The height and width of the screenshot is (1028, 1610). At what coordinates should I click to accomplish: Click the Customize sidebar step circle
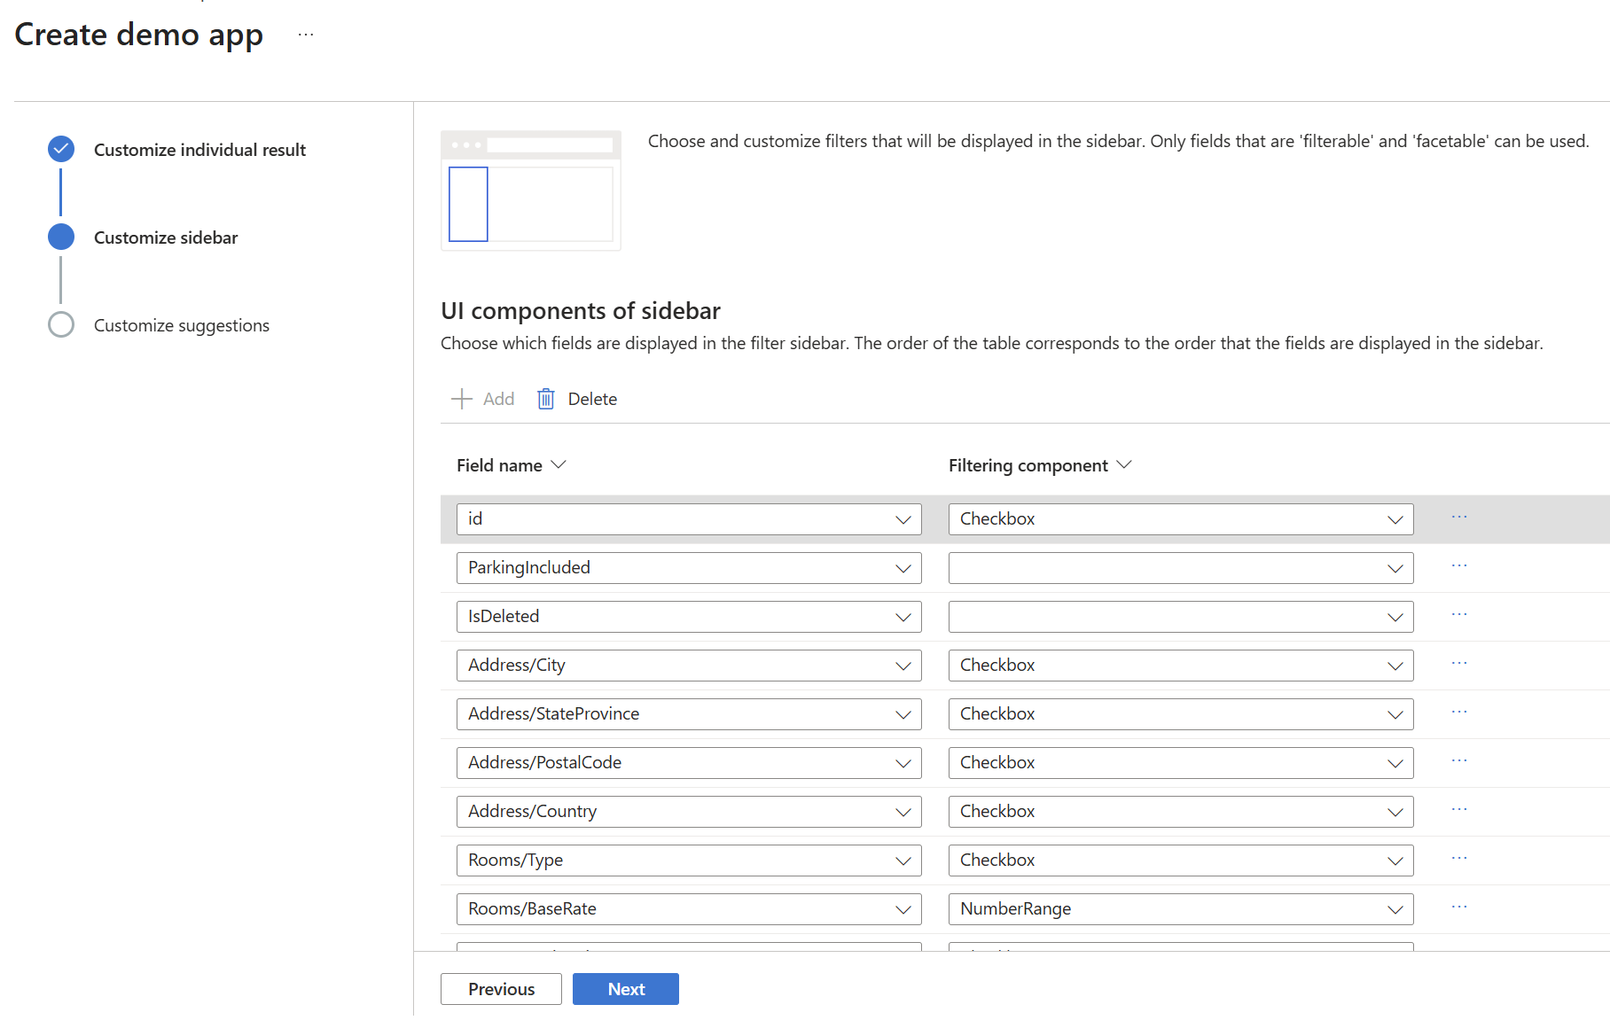(61, 237)
